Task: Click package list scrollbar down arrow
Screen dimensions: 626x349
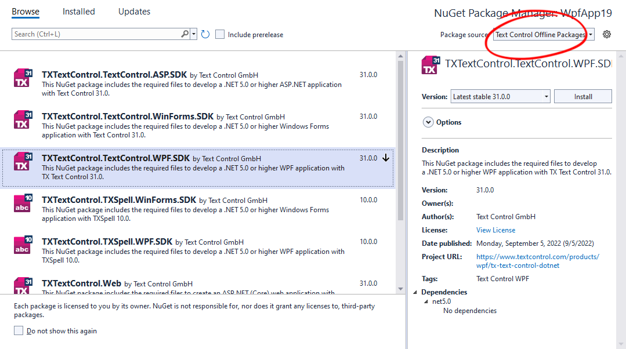Action: click(400, 289)
